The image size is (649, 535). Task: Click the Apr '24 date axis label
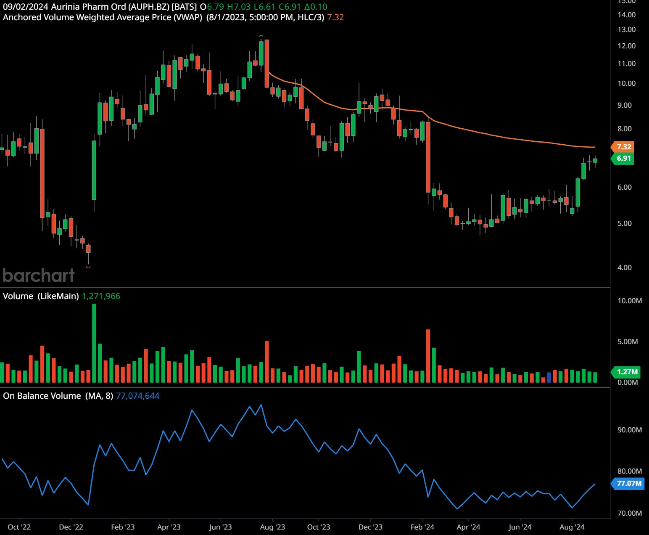click(x=468, y=527)
